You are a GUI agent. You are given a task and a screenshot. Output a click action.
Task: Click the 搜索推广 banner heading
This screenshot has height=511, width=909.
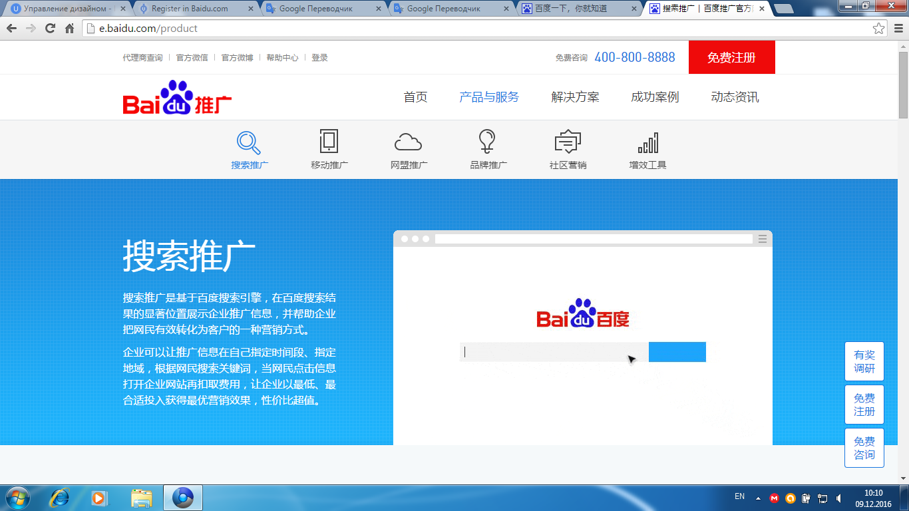pos(189,256)
